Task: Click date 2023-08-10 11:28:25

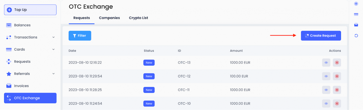Action: tap(85, 90)
